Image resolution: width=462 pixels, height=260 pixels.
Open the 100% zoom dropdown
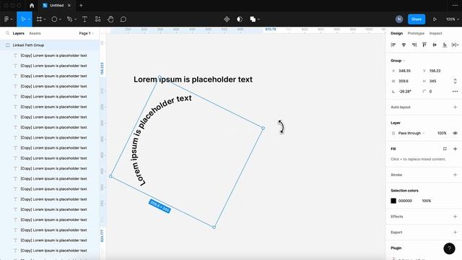[x=453, y=19]
